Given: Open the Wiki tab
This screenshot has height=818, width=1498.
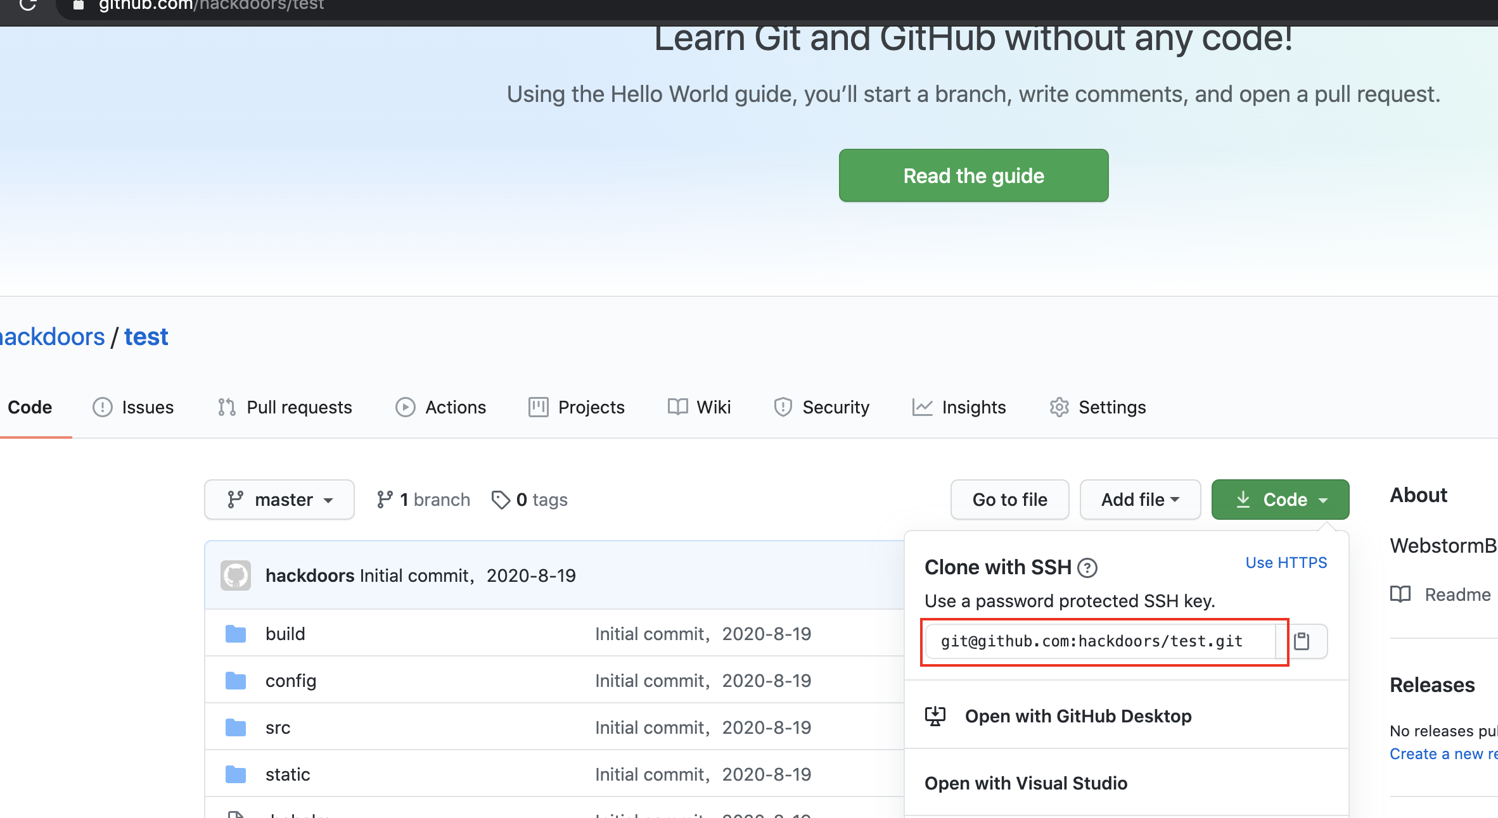Looking at the screenshot, I should [x=699, y=407].
